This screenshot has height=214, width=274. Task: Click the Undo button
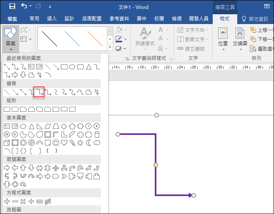(x=24, y=7)
